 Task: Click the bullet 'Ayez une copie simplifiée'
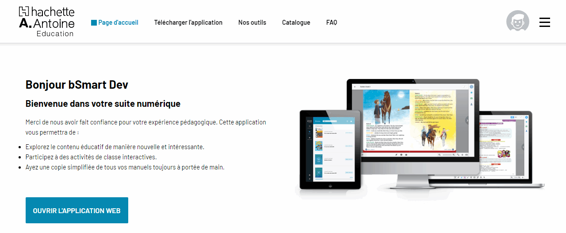click(125, 167)
